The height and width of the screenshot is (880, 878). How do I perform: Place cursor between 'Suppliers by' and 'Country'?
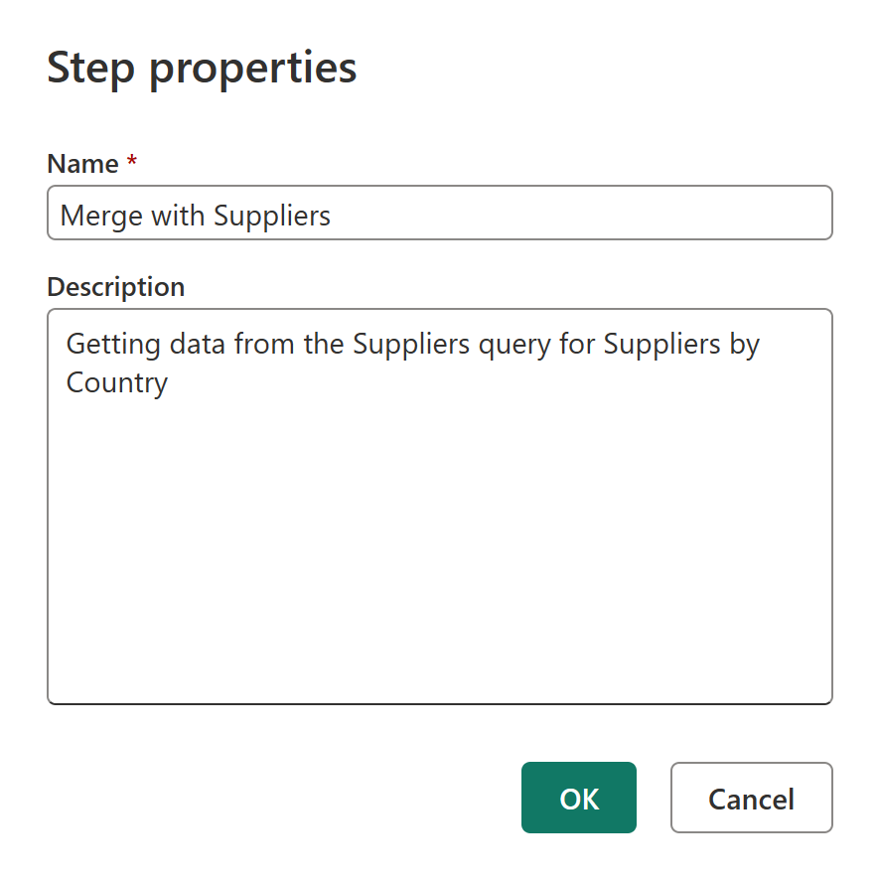761,344
